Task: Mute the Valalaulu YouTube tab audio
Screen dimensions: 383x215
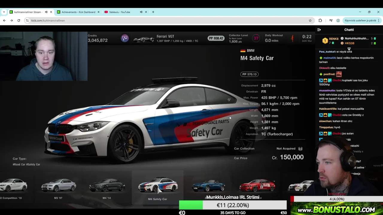Action: tap(141, 12)
